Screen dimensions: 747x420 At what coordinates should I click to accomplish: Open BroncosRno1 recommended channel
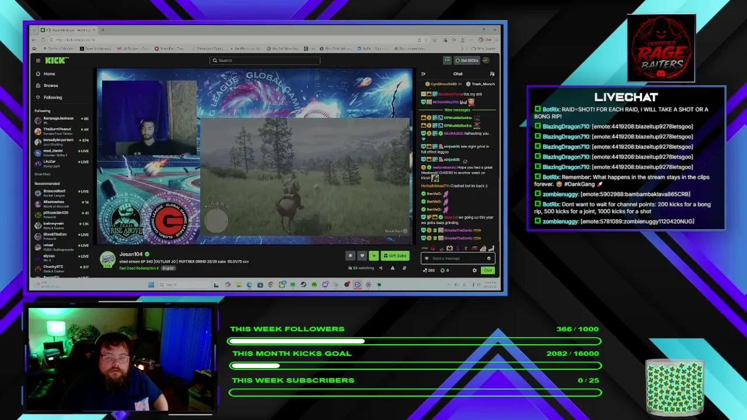62,192
